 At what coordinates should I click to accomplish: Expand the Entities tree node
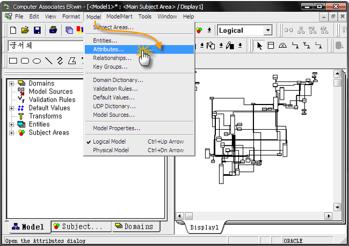pos(11,125)
